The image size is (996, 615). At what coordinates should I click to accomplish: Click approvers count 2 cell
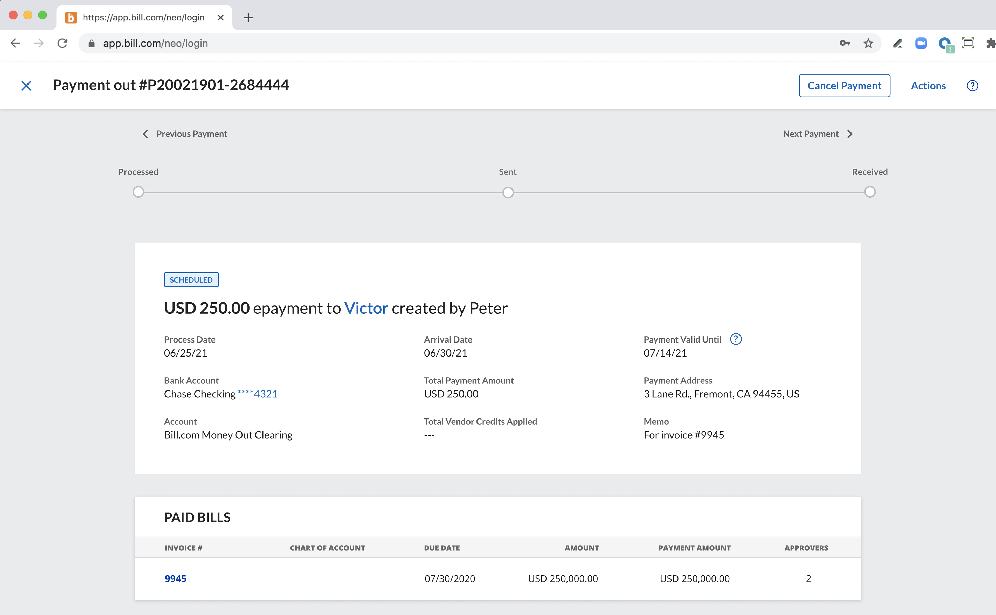[808, 578]
